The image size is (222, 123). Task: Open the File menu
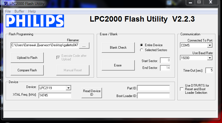click(8, 11)
